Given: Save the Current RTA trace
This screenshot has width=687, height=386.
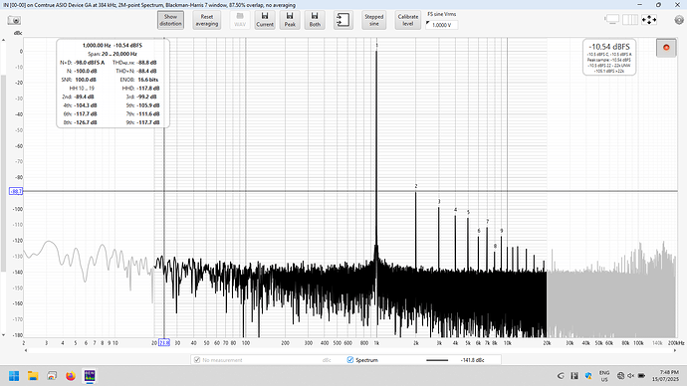Looking at the screenshot, I should 265,20.
